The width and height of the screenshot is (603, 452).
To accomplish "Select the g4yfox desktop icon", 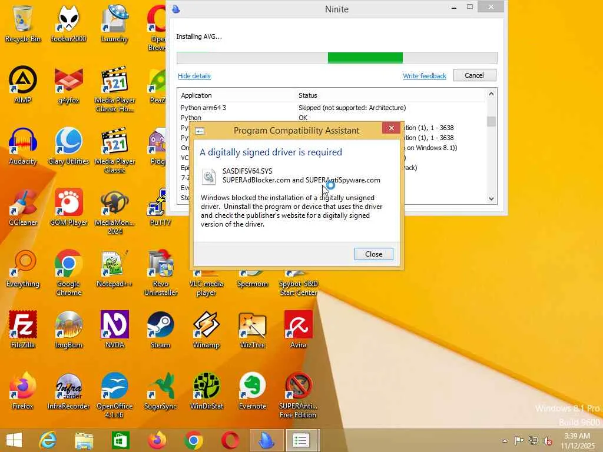I will 68,85.
